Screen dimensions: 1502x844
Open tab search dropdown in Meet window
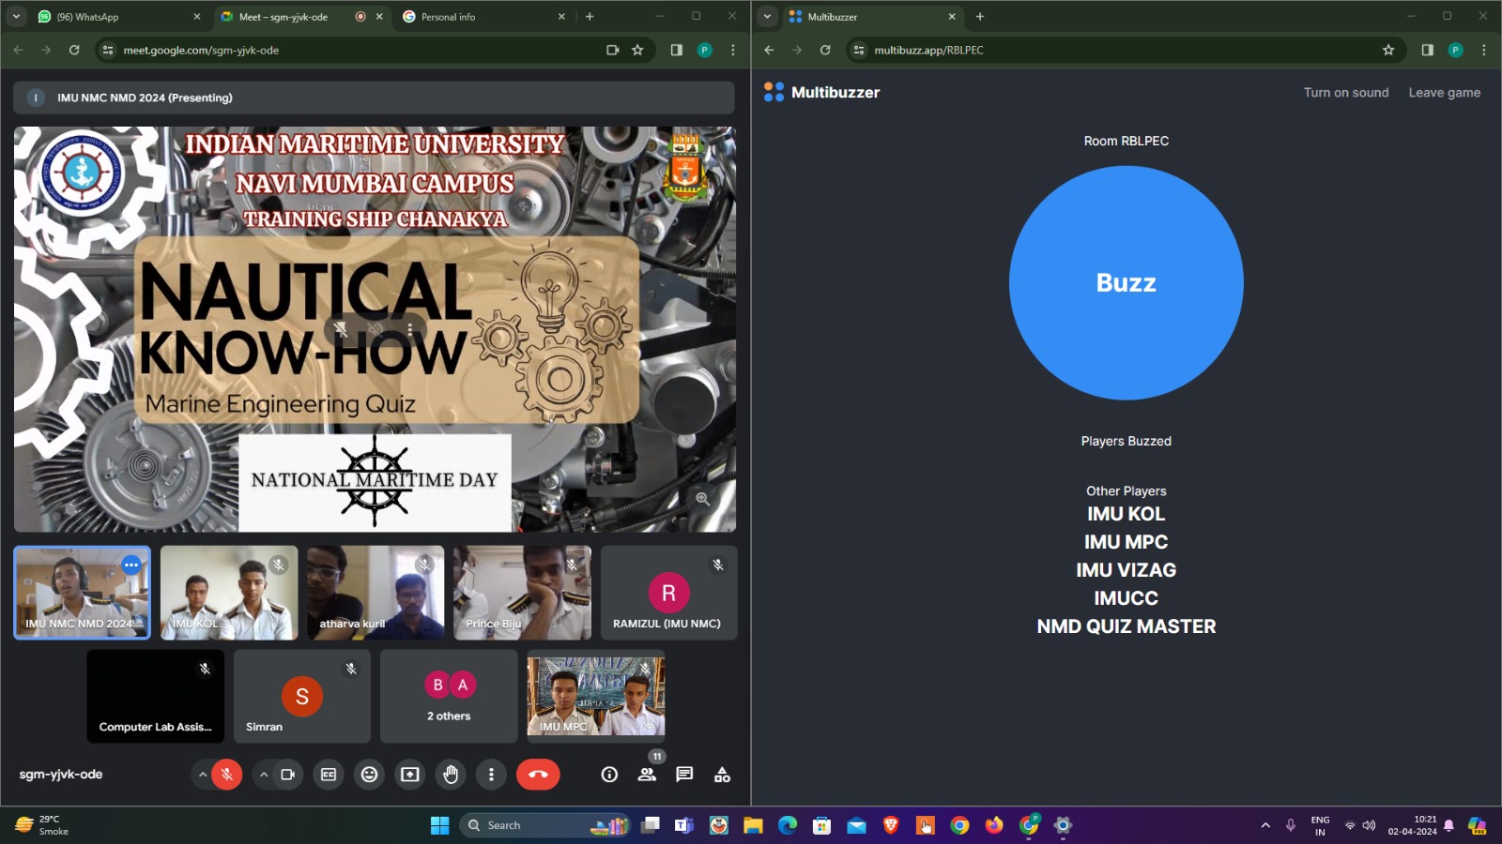(x=16, y=17)
